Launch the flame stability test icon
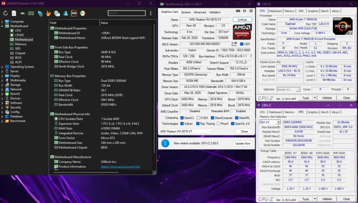 click(x=49, y=13)
